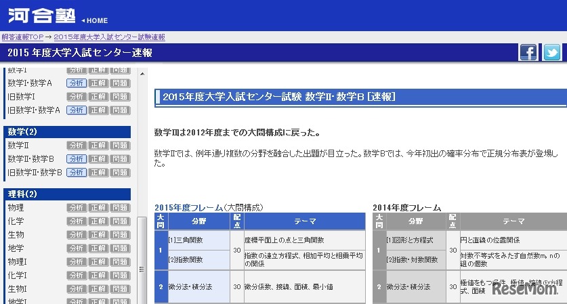Open 問題 for 数学II

coord(120,146)
